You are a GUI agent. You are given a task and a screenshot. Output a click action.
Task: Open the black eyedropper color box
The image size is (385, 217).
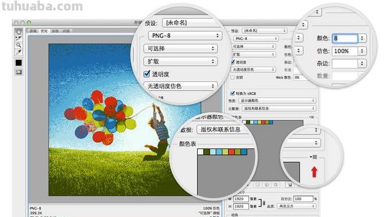[19, 63]
